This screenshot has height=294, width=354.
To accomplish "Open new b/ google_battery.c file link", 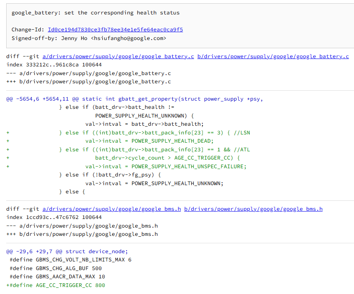I will (273, 56).
